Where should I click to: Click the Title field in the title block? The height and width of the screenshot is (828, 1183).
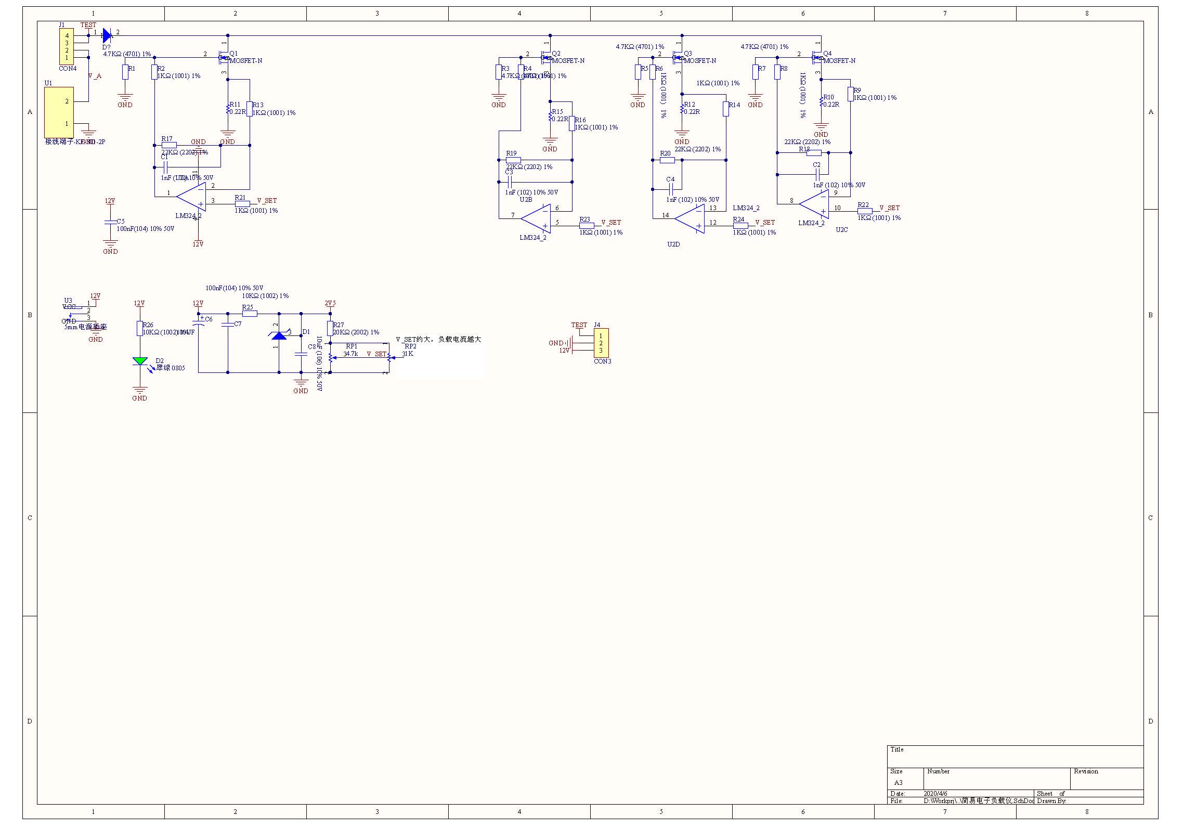(1014, 756)
